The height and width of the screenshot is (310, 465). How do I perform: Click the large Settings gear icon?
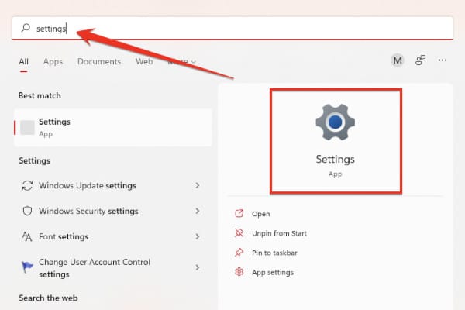pos(336,122)
